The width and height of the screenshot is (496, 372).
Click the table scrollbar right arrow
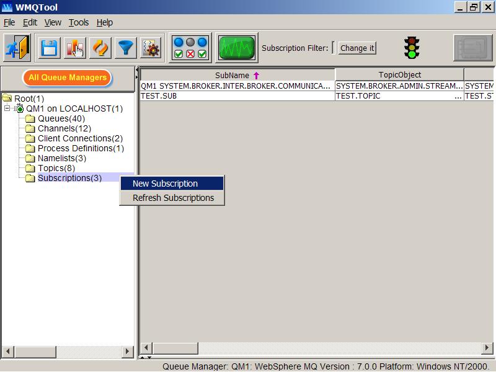click(487, 348)
